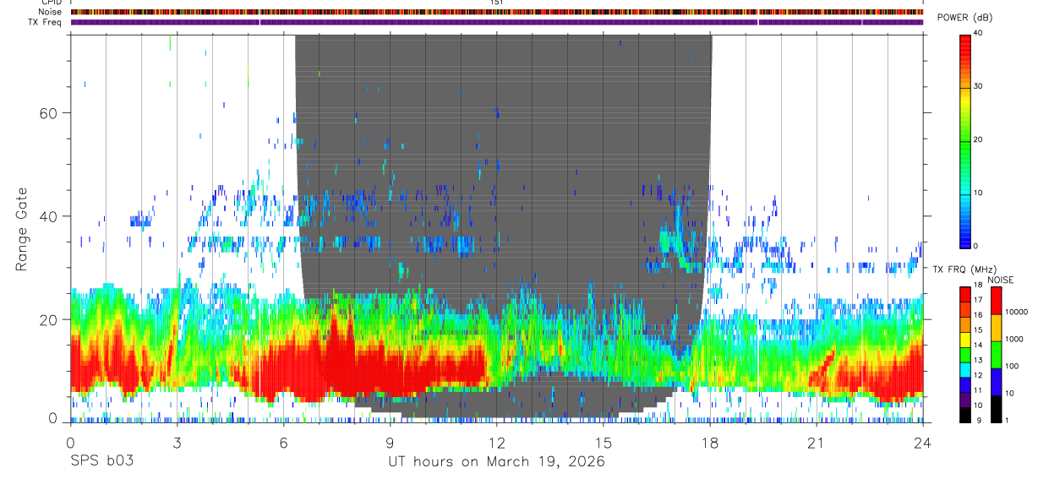Click the x-axis tick label '21'
This screenshot has width=1038, height=479.
pos(817,443)
